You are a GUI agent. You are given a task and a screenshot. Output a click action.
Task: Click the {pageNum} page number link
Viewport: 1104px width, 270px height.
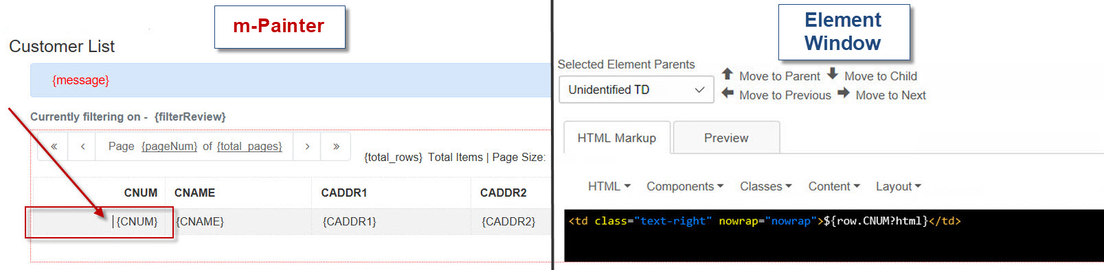pyautogui.click(x=169, y=147)
